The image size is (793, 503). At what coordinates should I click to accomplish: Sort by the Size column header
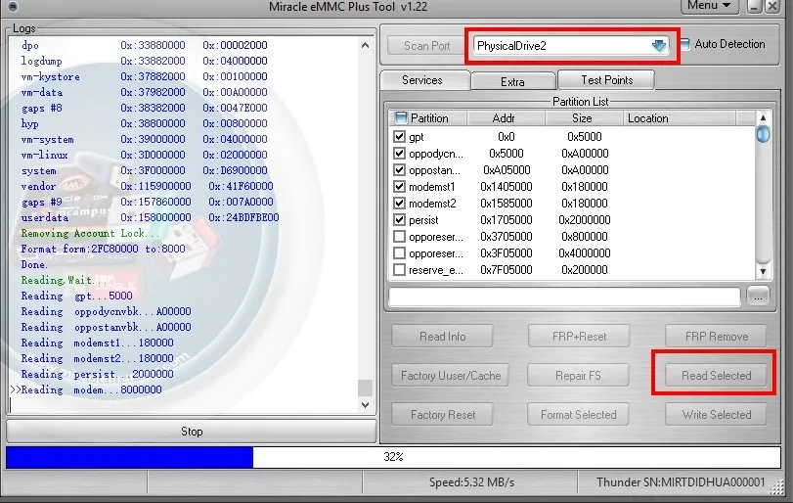coord(584,117)
